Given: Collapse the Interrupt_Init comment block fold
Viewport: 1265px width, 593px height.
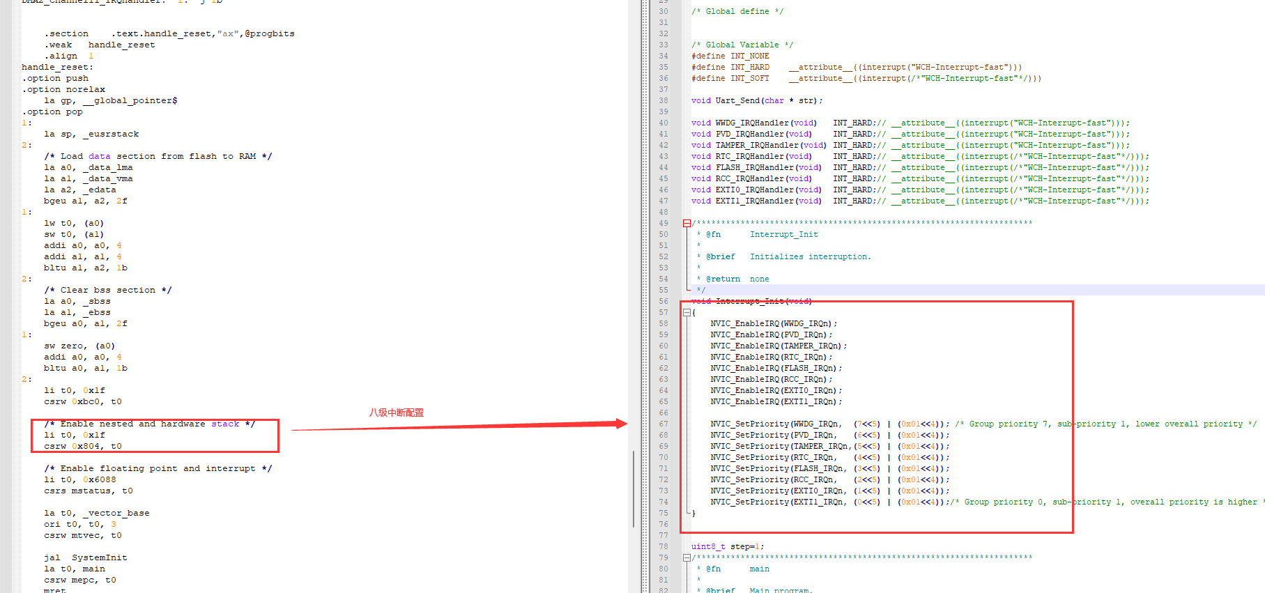Looking at the screenshot, I should point(687,223).
